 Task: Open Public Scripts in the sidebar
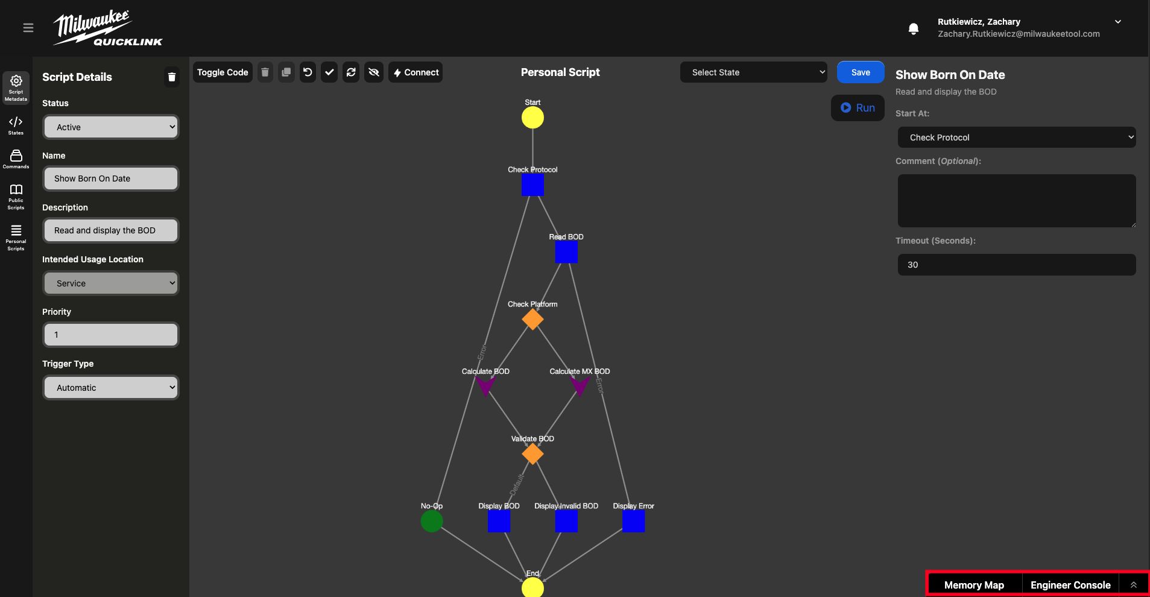[x=16, y=197]
